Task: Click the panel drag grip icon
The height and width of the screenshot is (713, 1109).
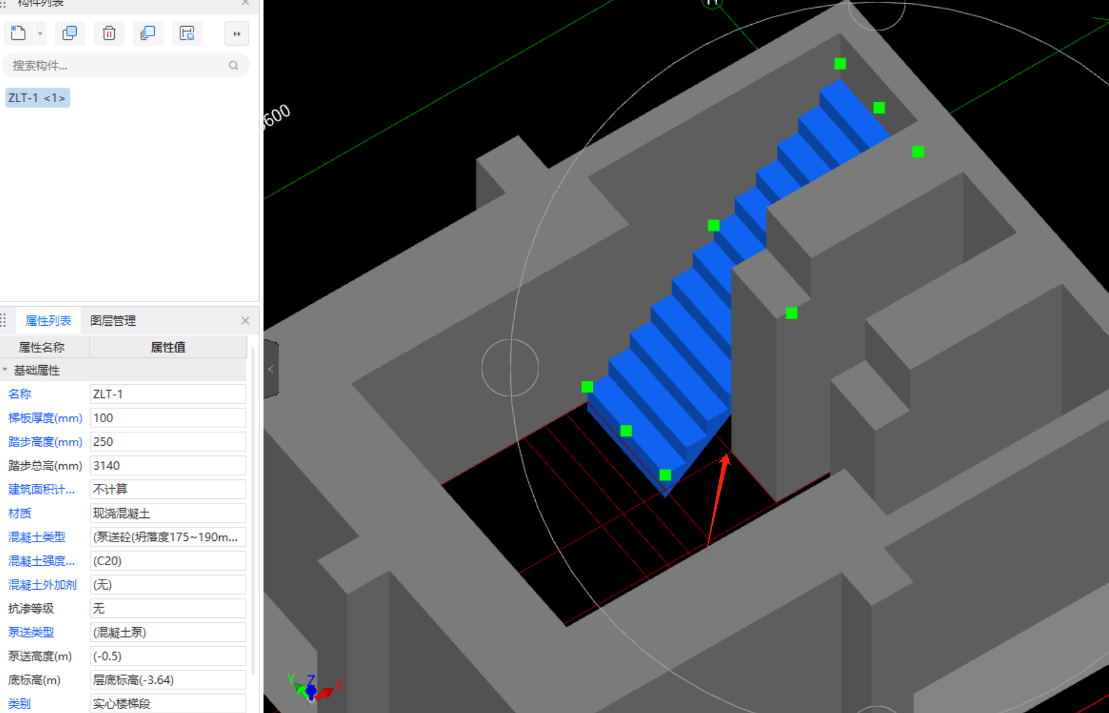Action: pyautogui.click(x=3, y=320)
